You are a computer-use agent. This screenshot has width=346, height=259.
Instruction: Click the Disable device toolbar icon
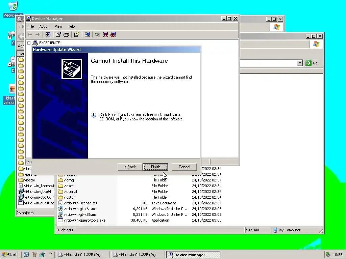(113, 35)
